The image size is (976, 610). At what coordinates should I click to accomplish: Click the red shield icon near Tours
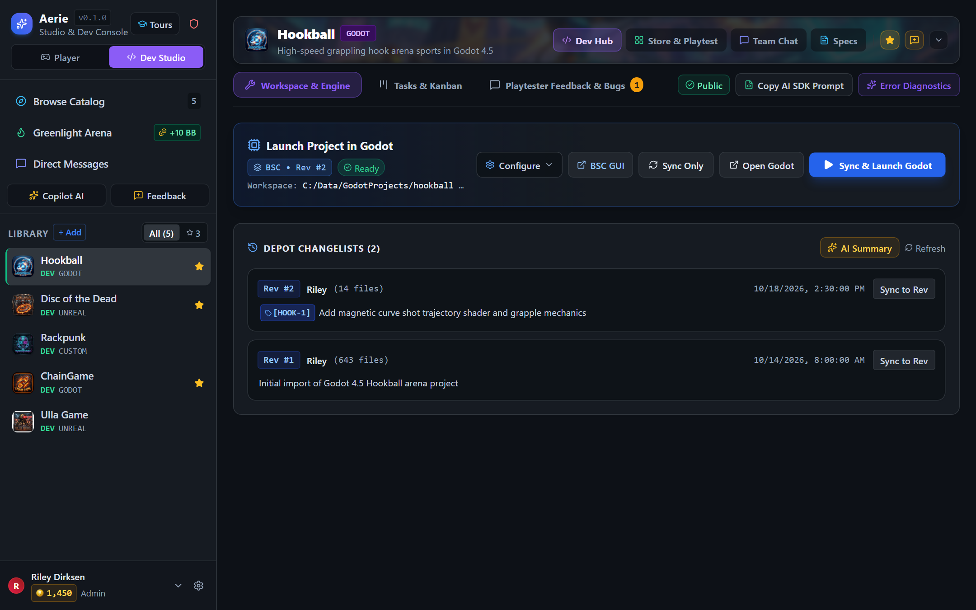194,24
